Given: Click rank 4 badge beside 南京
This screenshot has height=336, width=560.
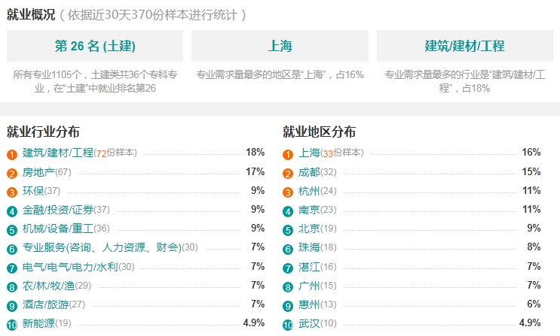Looking at the screenshot, I should [x=288, y=211].
